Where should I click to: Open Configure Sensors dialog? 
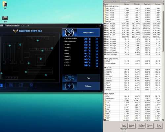pyautogui.click(x=141, y=126)
